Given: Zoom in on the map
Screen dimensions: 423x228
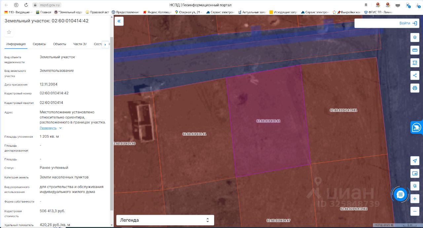Looking at the screenshot, I should [415, 199].
